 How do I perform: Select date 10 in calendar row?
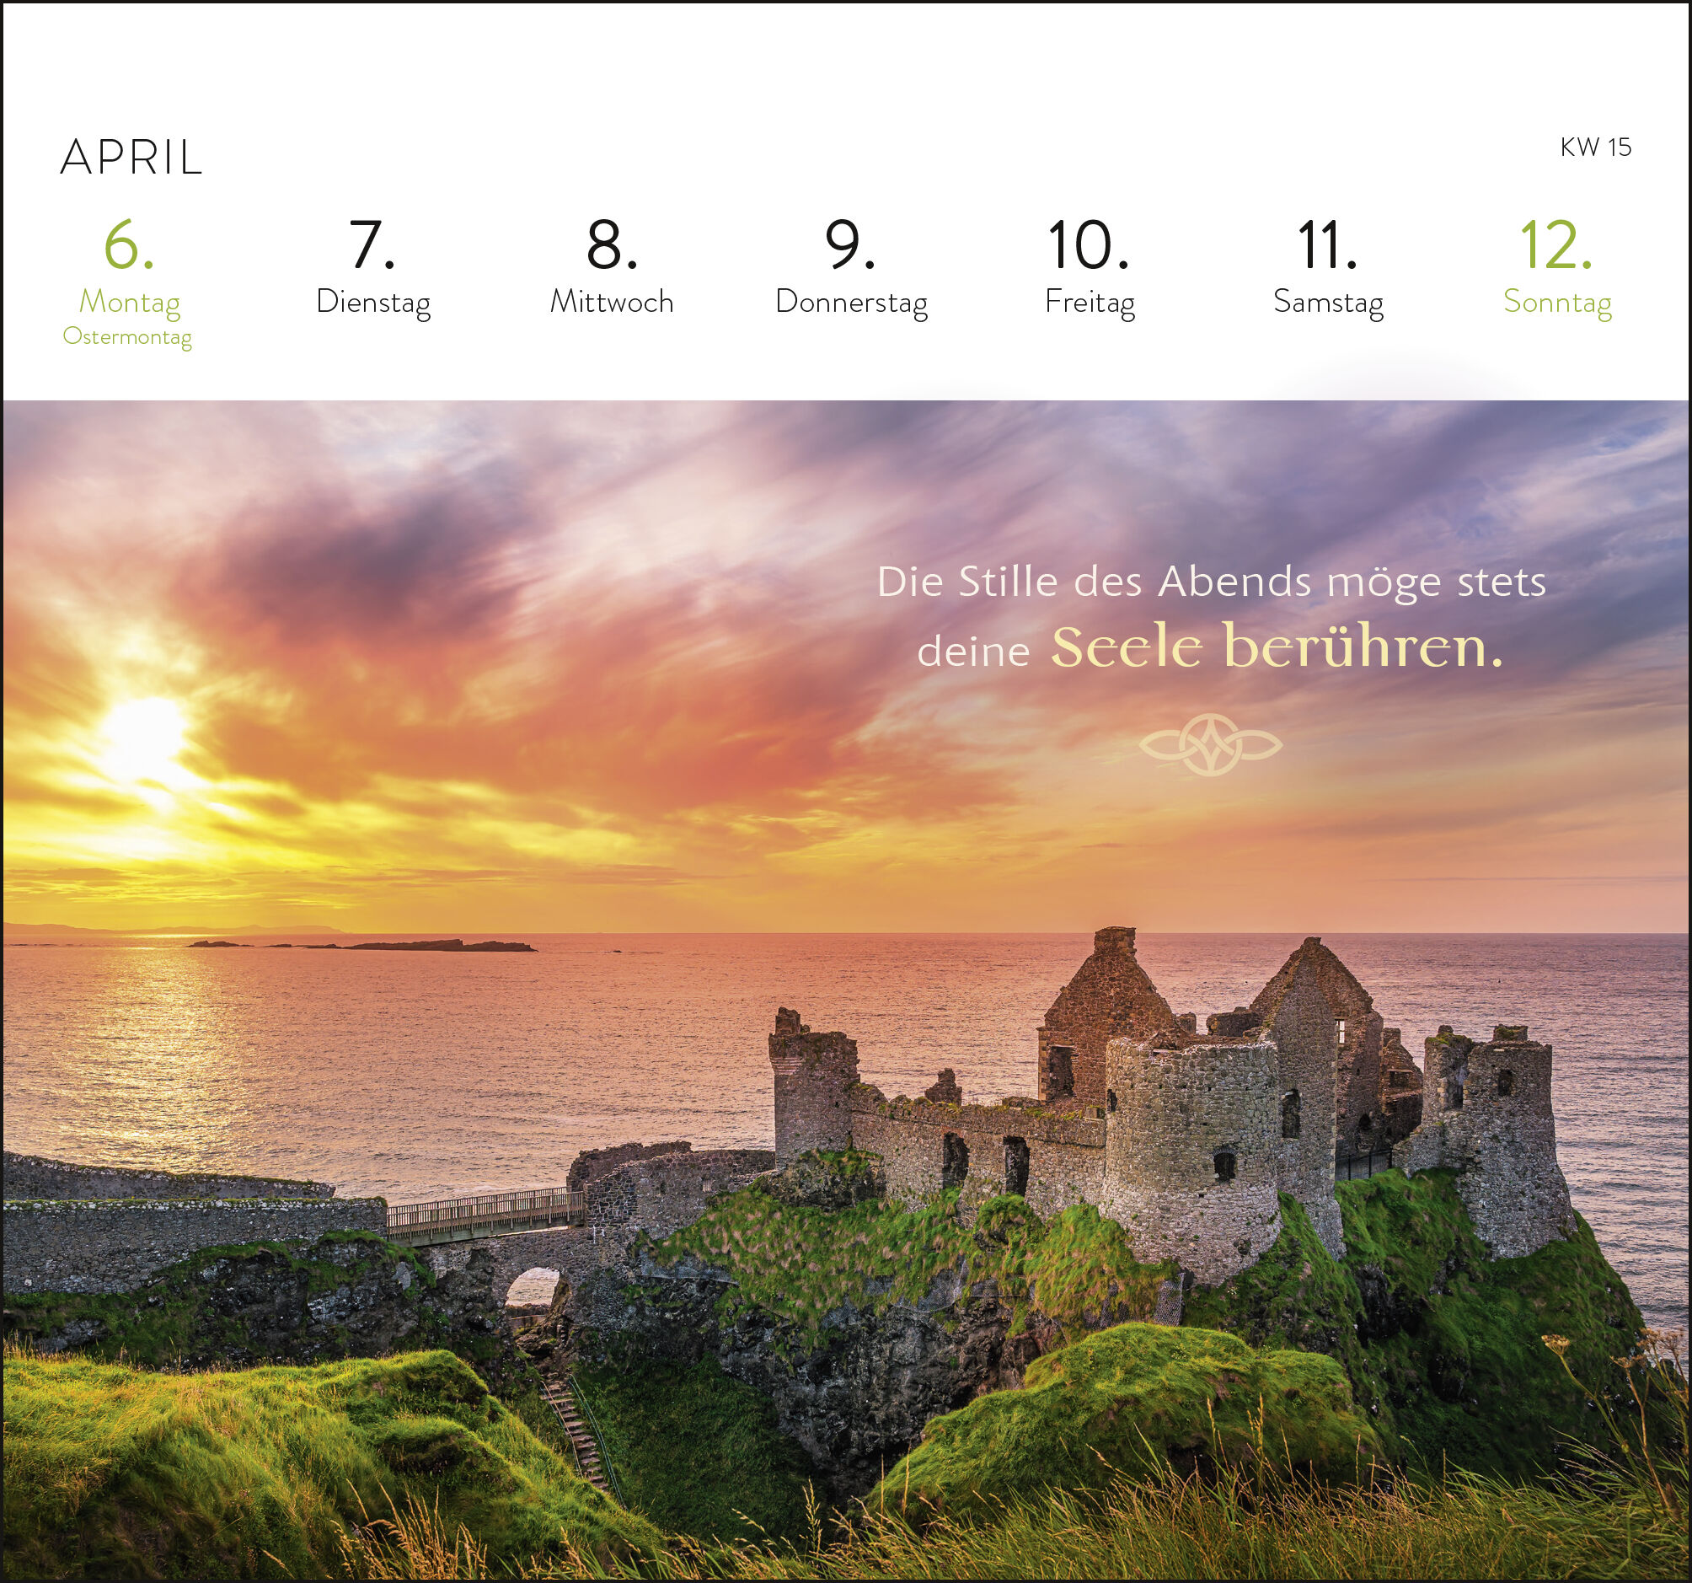pyautogui.click(x=1088, y=245)
